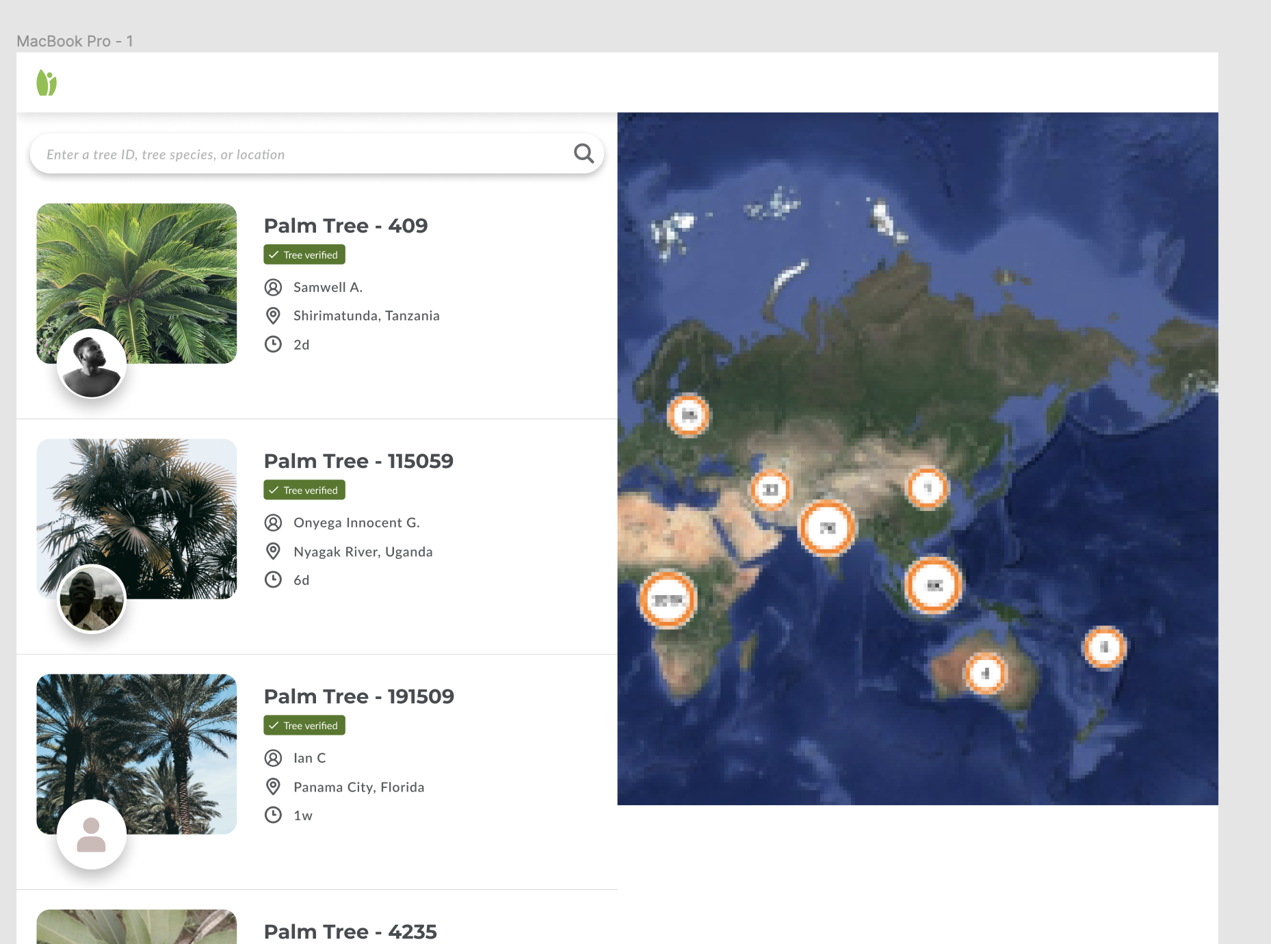Click the person icon beside Samwell A.
This screenshot has width=1271, height=944.
(x=273, y=287)
